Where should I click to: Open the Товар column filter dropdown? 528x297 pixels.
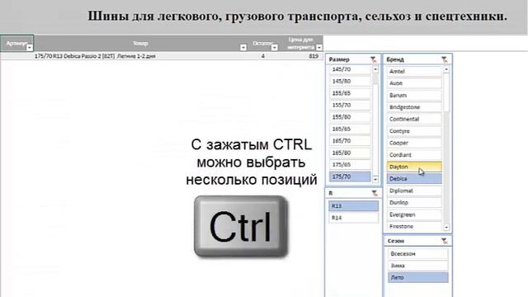243,48
